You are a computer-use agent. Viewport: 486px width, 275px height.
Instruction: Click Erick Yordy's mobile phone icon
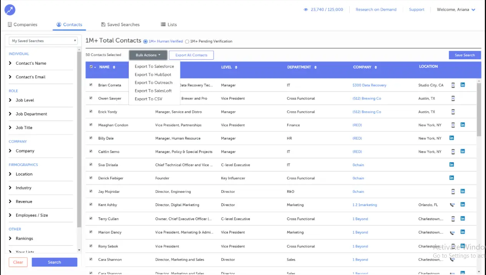tap(453, 112)
